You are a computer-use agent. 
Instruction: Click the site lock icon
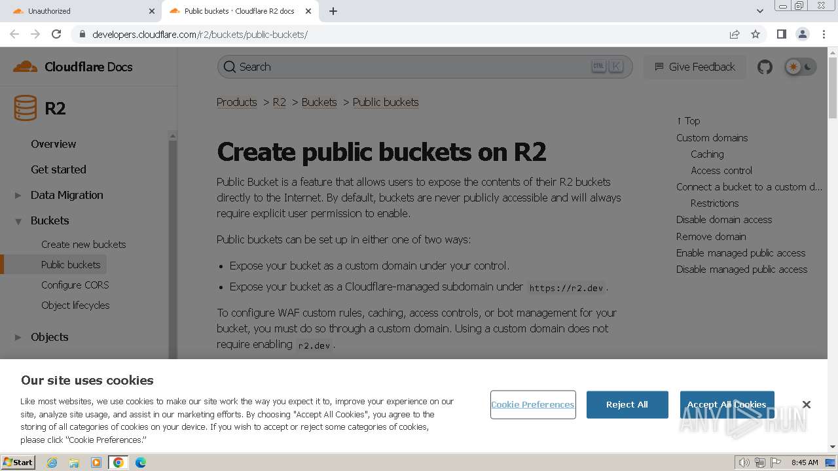(x=82, y=34)
